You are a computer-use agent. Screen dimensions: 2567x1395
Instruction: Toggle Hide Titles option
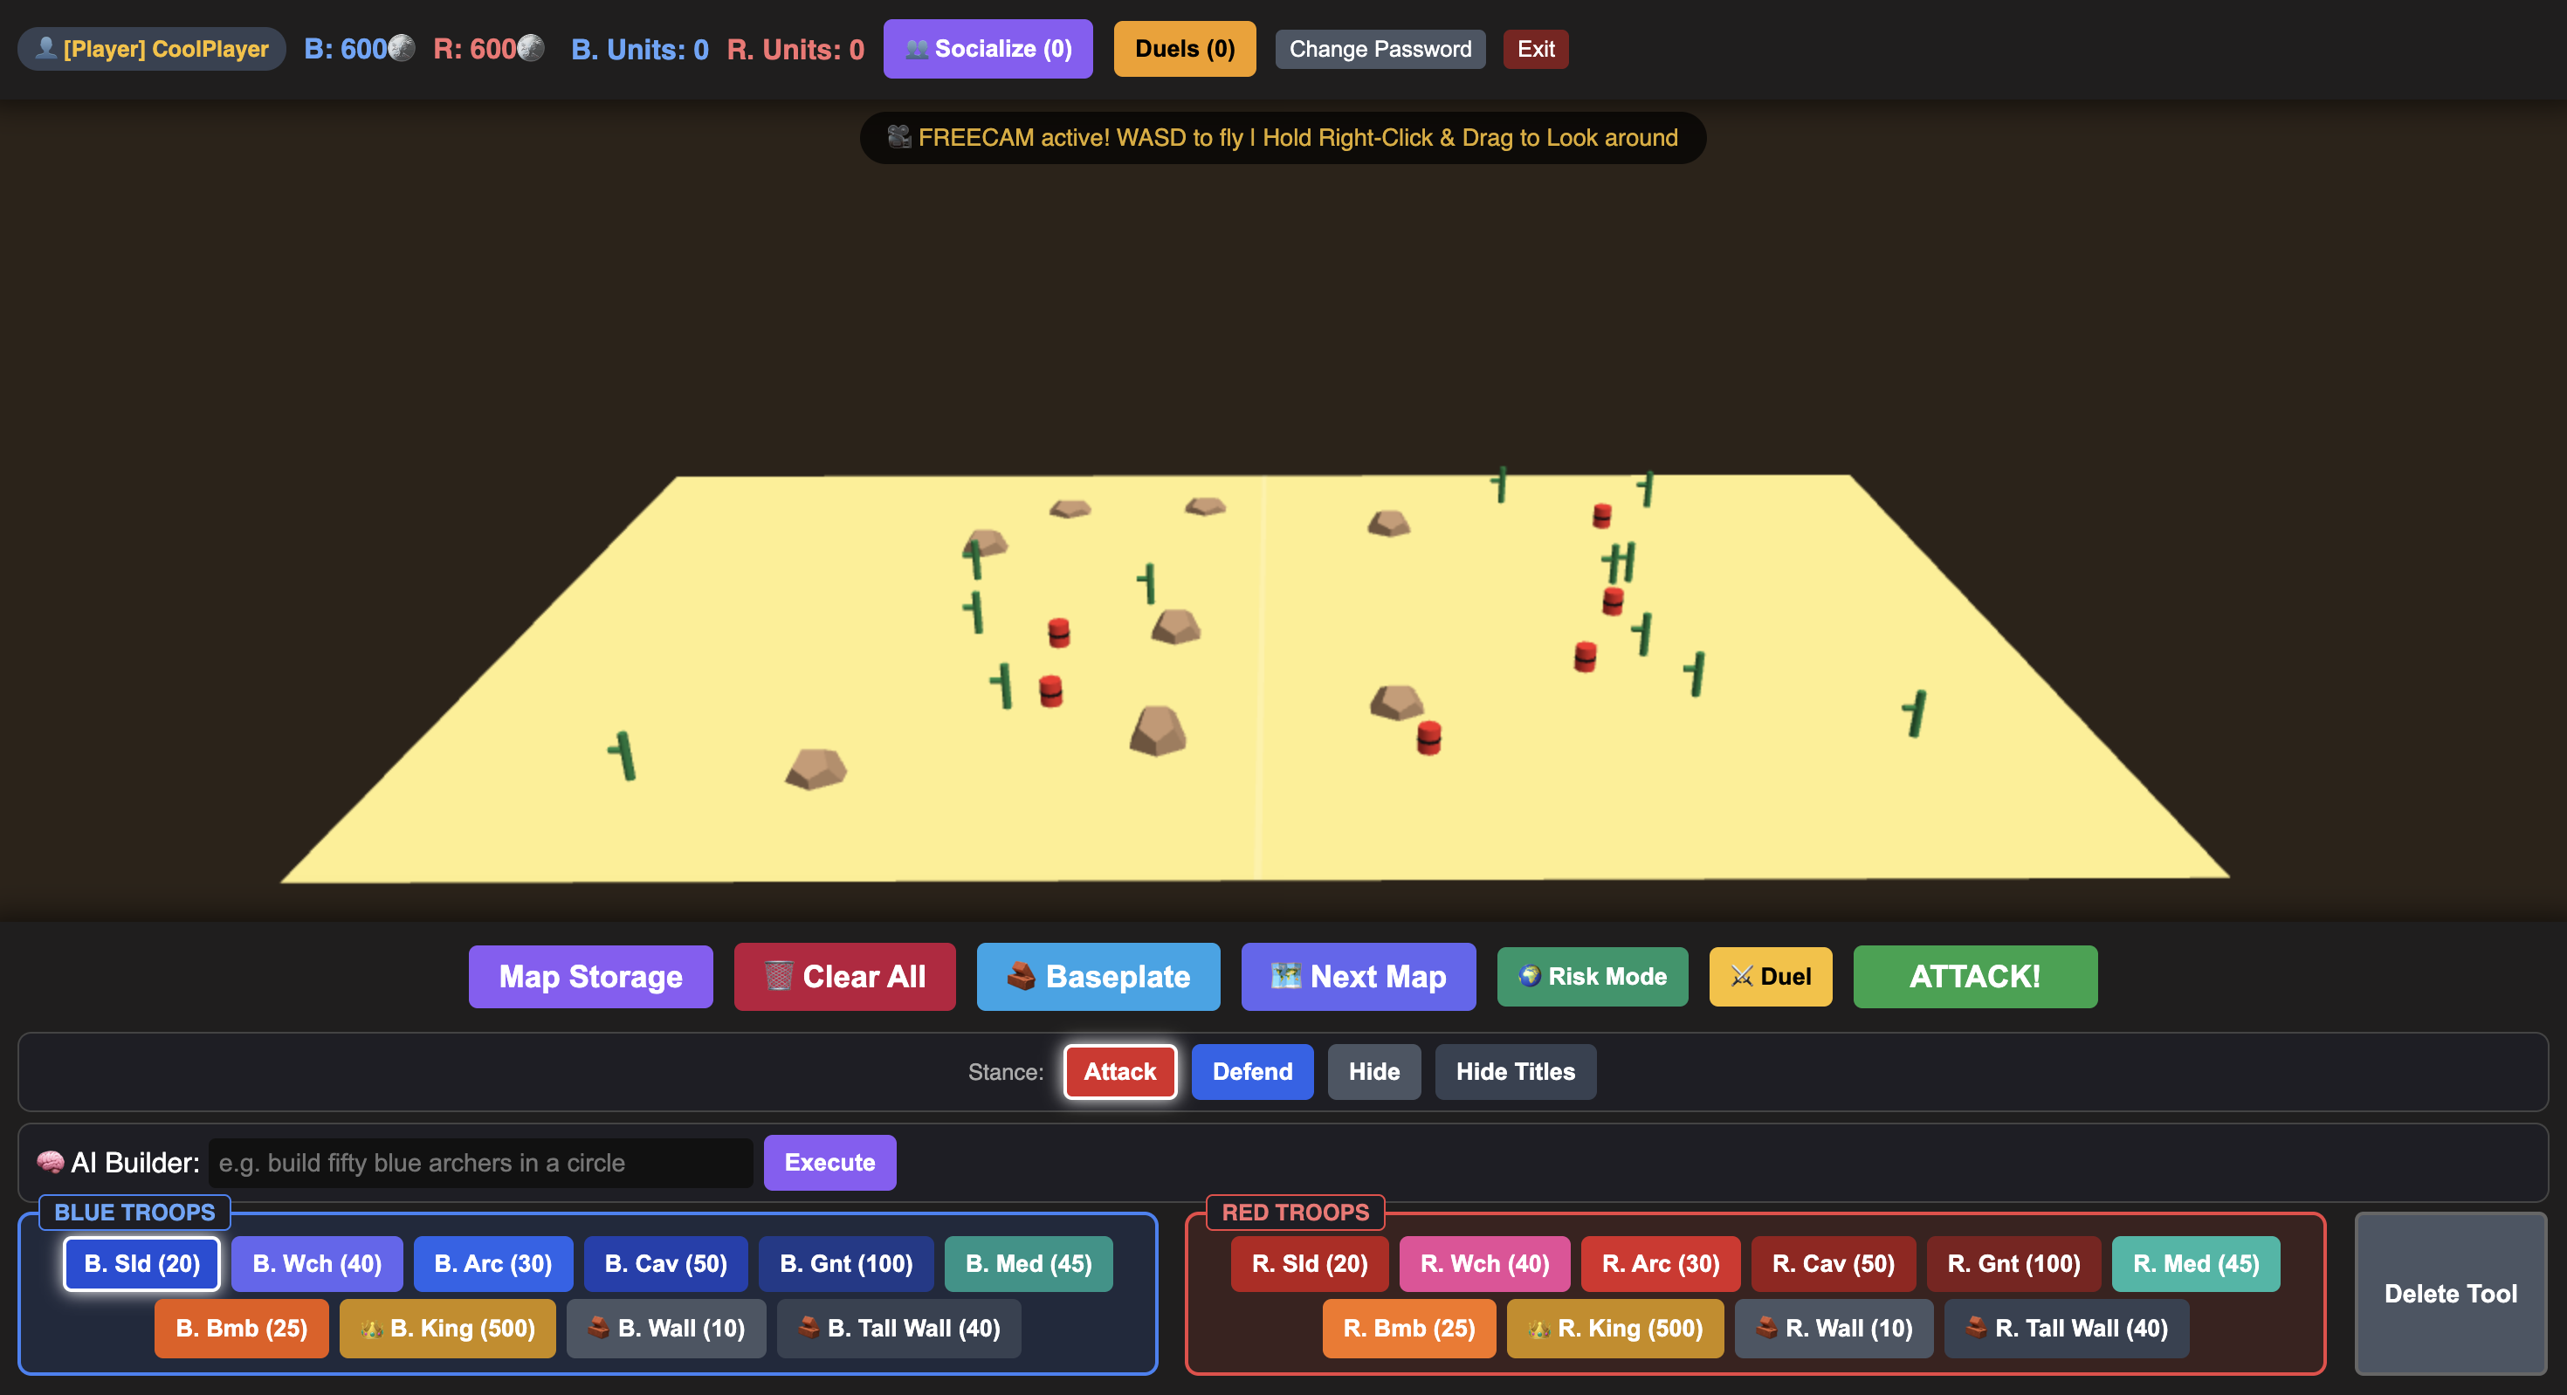(1516, 1072)
